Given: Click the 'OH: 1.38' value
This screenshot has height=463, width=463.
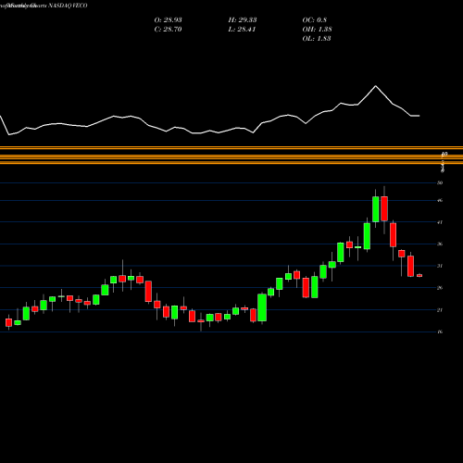Looking at the screenshot, I should click(x=317, y=29).
